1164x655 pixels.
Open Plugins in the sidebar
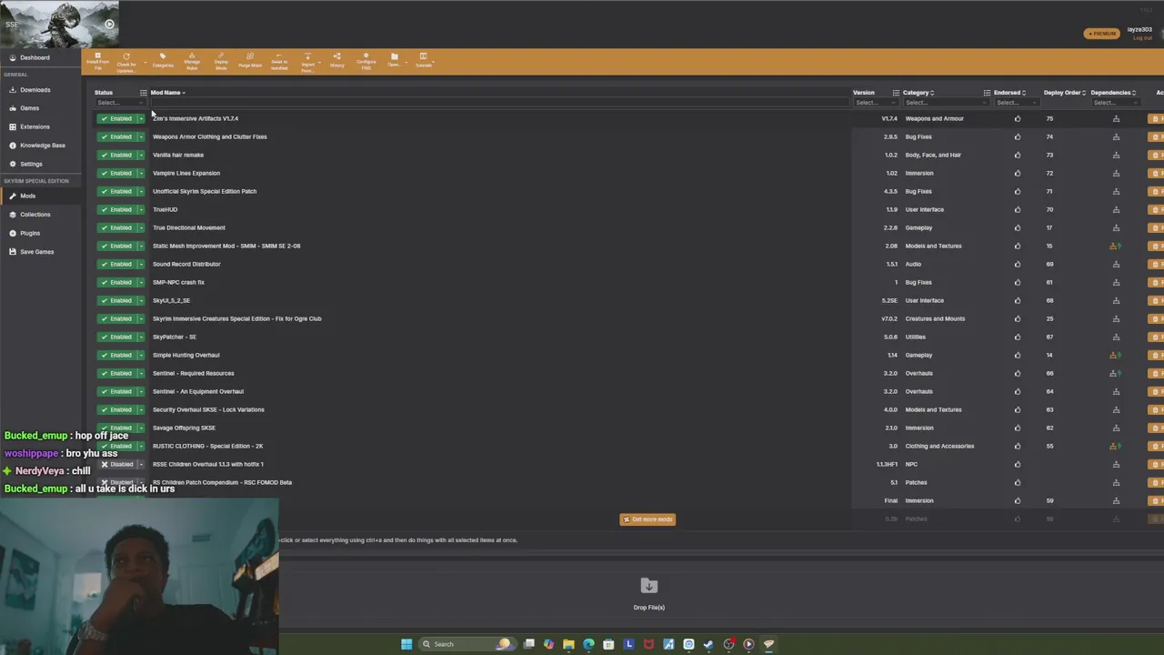(30, 233)
